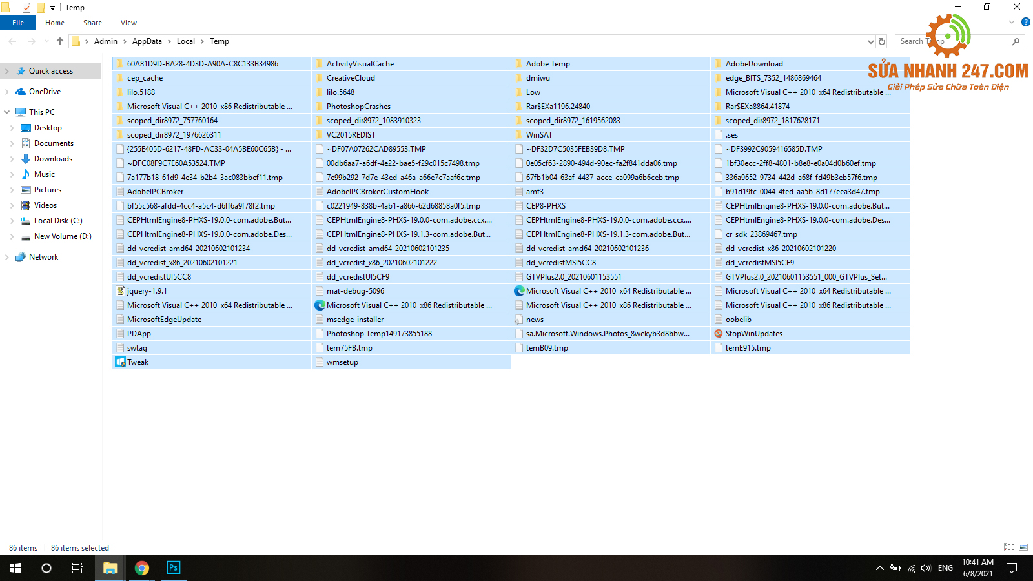The width and height of the screenshot is (1033, 581).
Task: Launch Google Chrome from the taskbar
Action: [x=142, y=568]
